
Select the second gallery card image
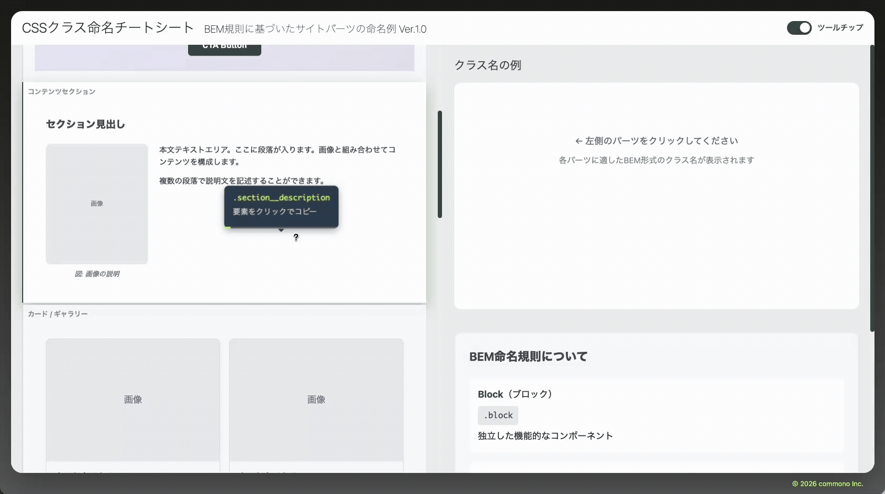pyautogui.click(x=316, y=399)
